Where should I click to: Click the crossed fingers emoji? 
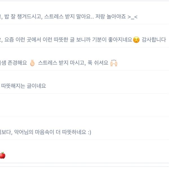click(x=32, y=63)
